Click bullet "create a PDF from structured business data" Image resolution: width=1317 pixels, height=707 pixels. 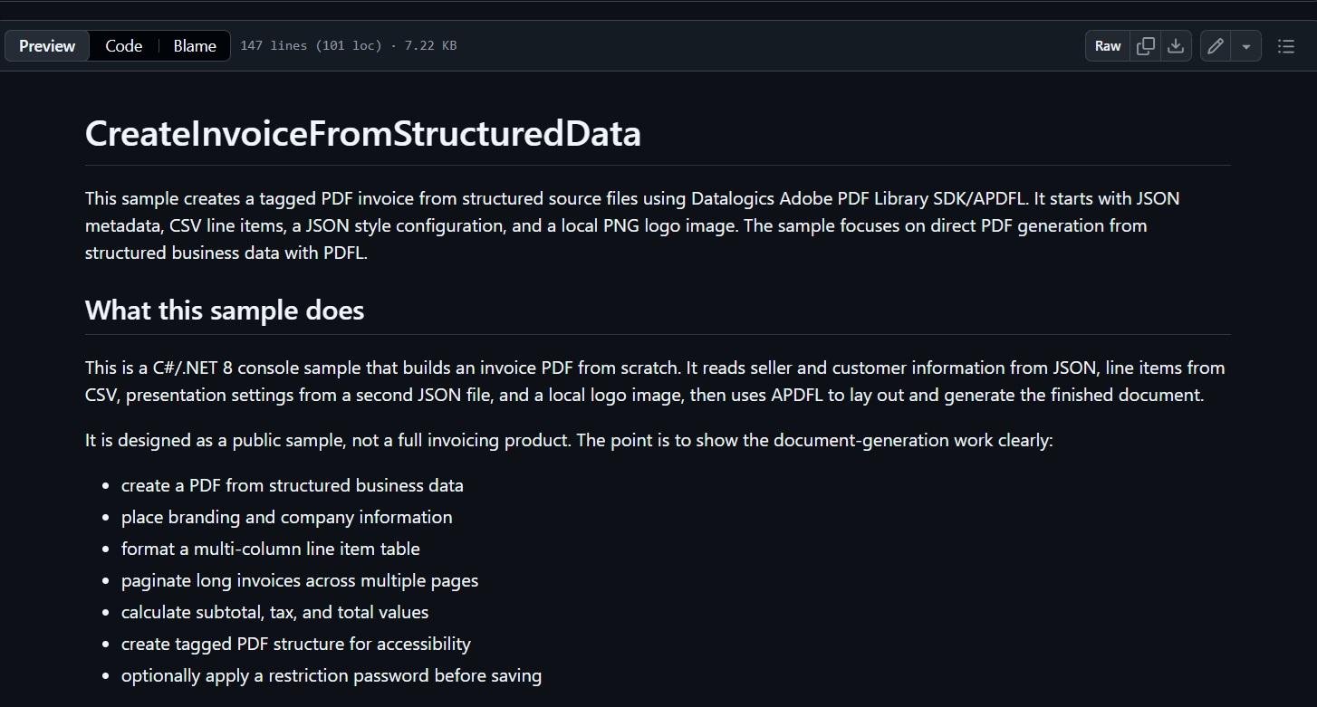[x=293, y=485]
